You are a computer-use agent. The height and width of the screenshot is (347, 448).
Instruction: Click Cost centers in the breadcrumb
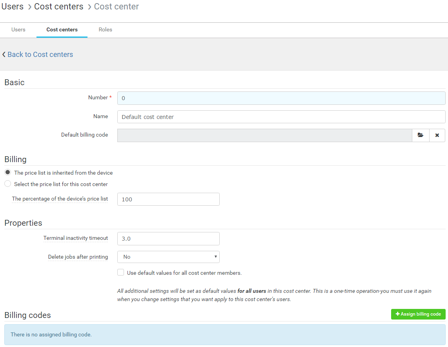point(59,7)
